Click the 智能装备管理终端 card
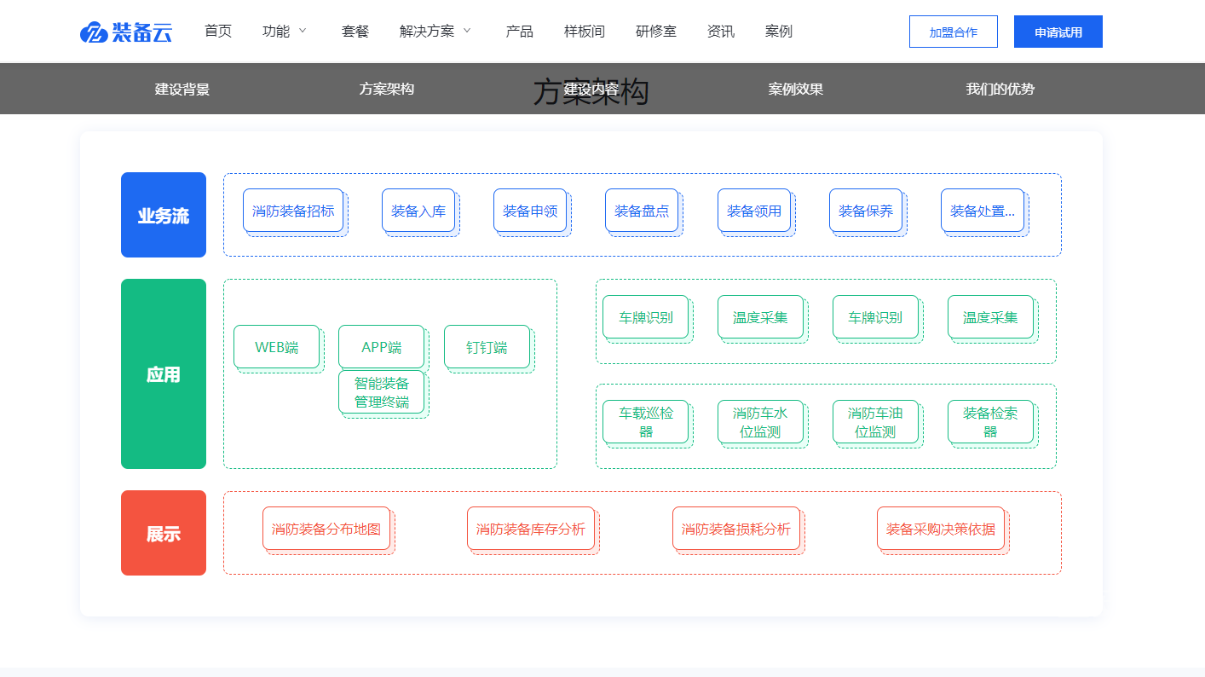The image size is (1205, 677). [381, 392]
